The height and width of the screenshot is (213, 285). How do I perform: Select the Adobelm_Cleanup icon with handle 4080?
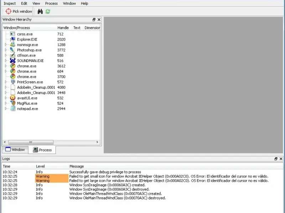point(12,87)
